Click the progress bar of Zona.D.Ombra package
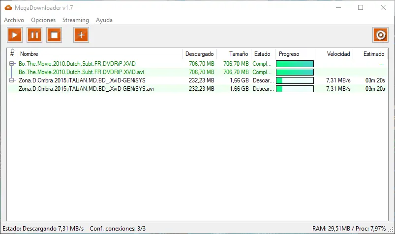The width and height of the screenshot is (395, 234). coord(295,80)
